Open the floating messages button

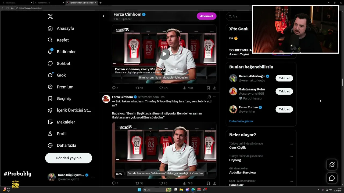(332, 178)
